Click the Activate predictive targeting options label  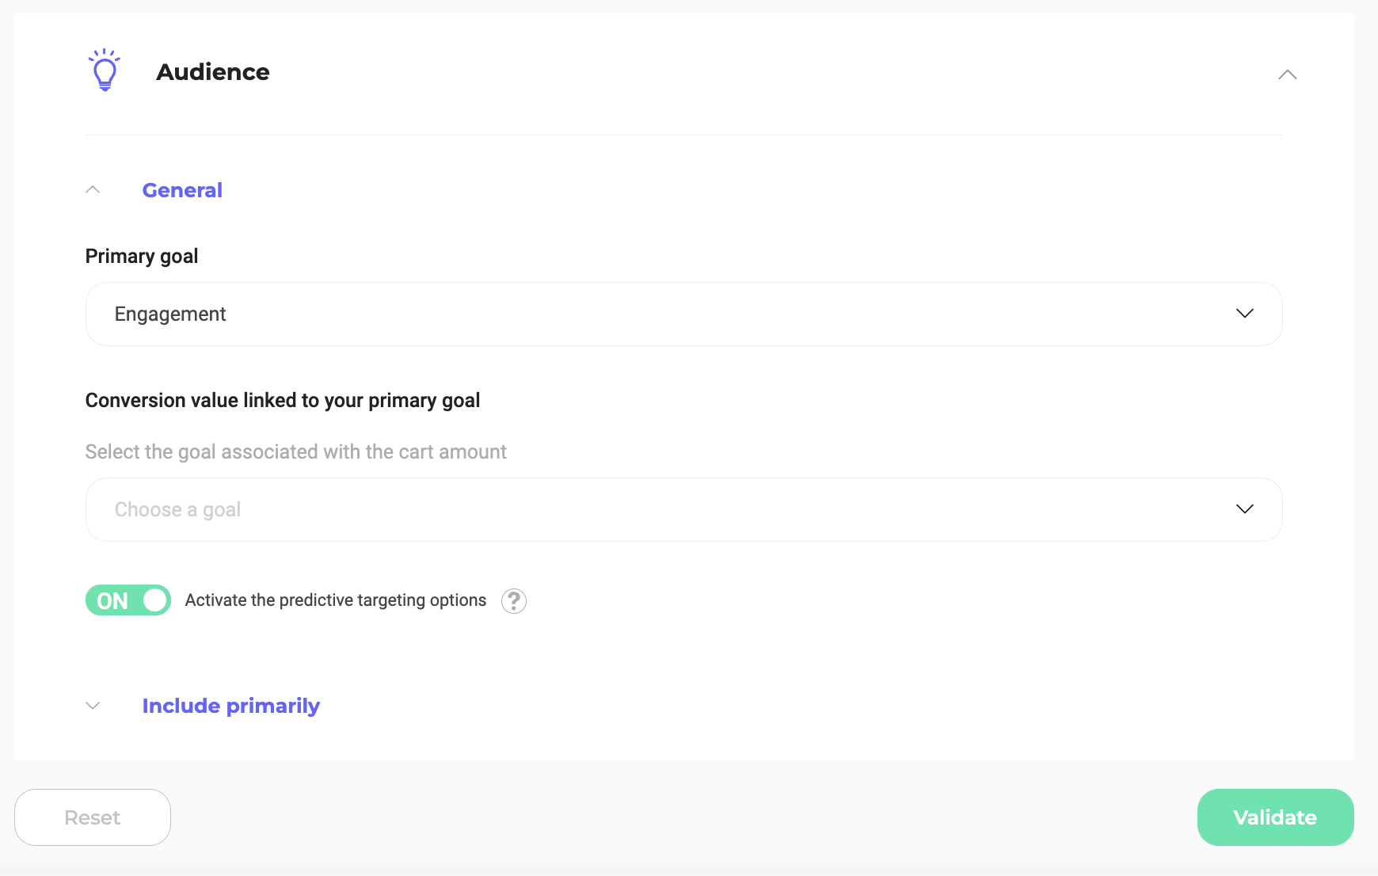point(336,600)
